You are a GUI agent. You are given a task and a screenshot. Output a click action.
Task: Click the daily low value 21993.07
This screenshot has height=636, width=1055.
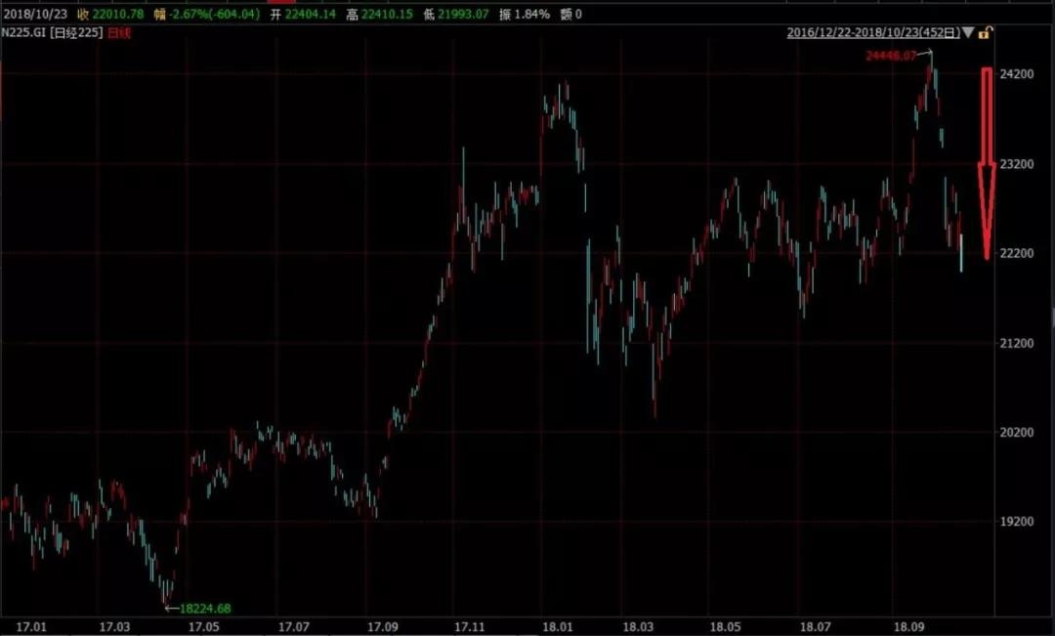463,14
